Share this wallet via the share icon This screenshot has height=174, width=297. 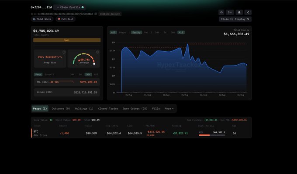248,12
